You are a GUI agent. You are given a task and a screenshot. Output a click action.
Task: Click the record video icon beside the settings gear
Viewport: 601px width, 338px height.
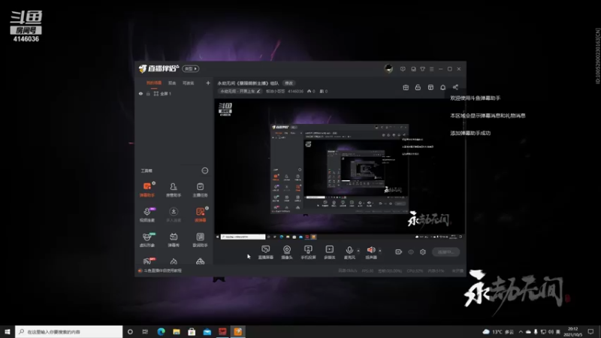pos(399,252)
